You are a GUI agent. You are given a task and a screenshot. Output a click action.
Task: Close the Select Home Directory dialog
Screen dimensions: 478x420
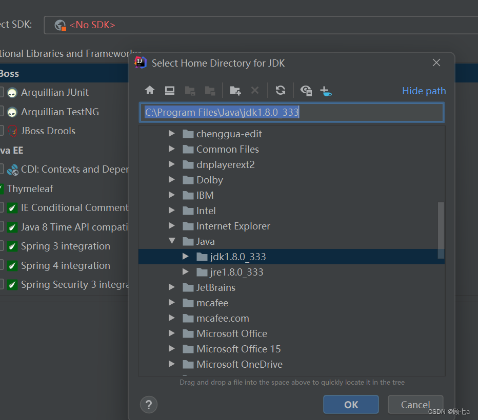436,62
